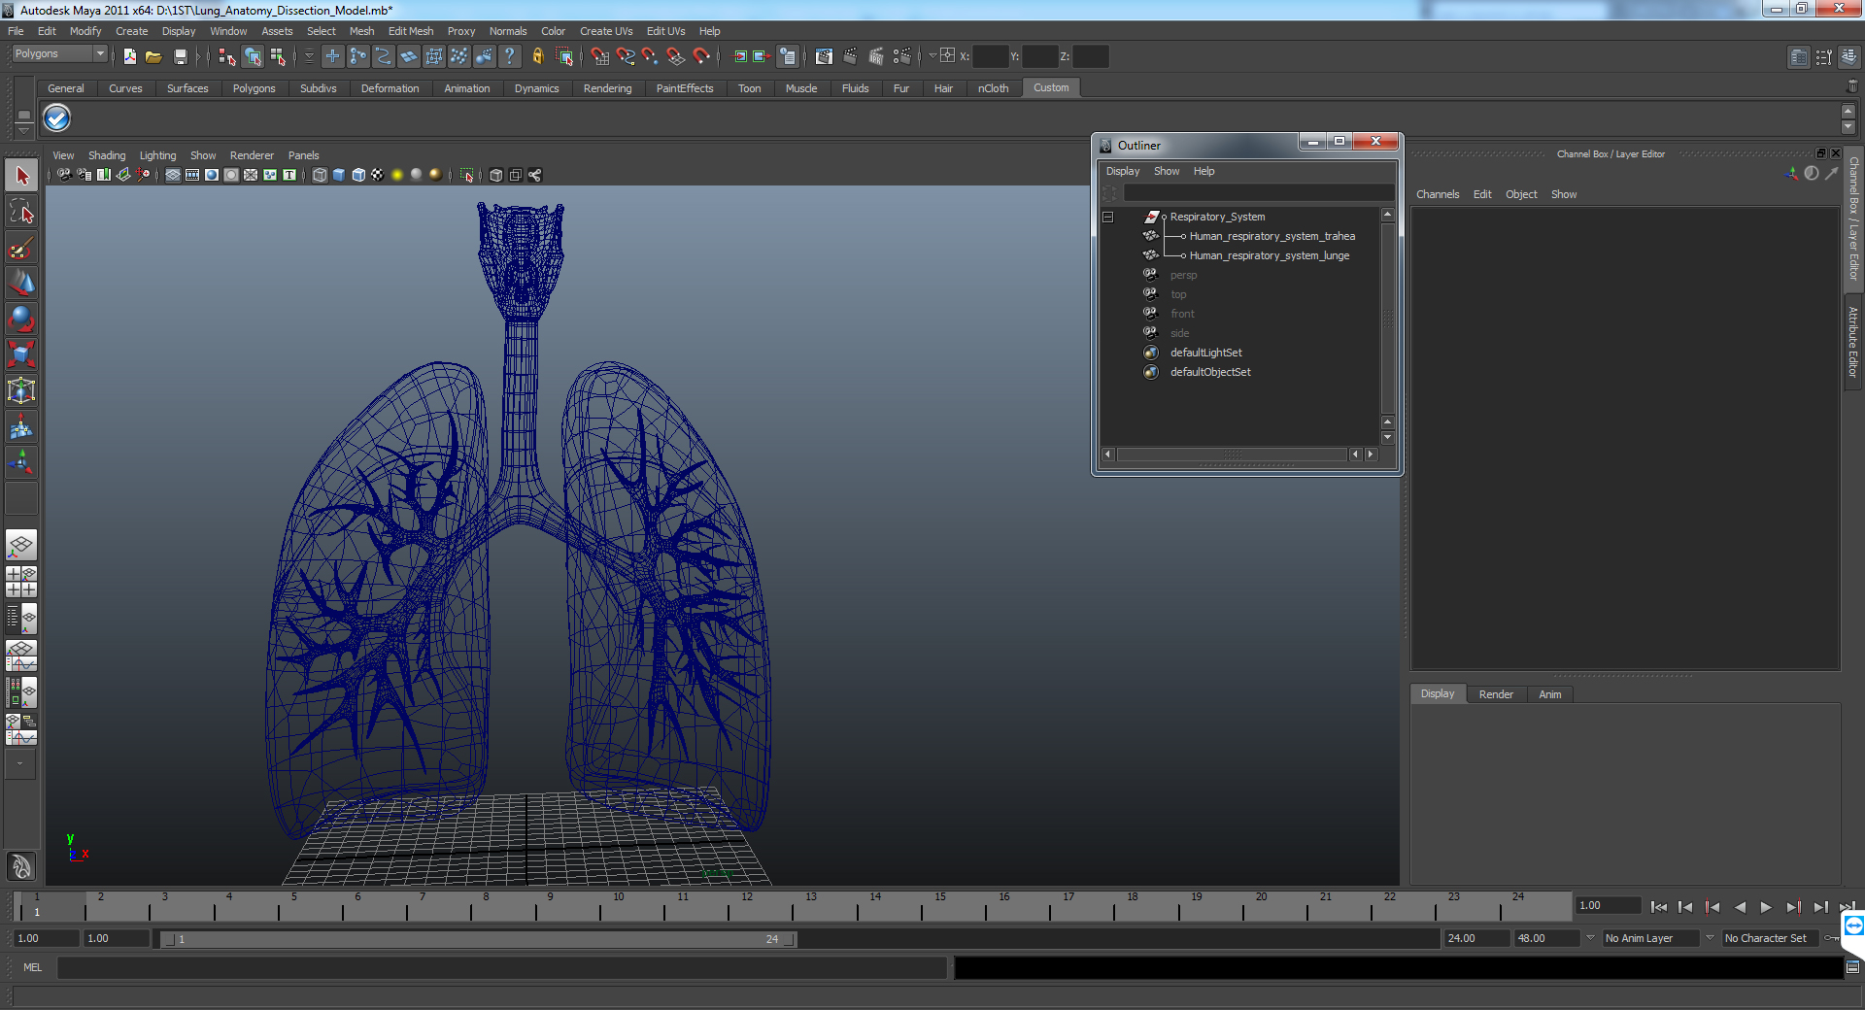Screen dimensions: 1865x1010
Task: Enable snap to grids magnet icon
Action: 599,56
